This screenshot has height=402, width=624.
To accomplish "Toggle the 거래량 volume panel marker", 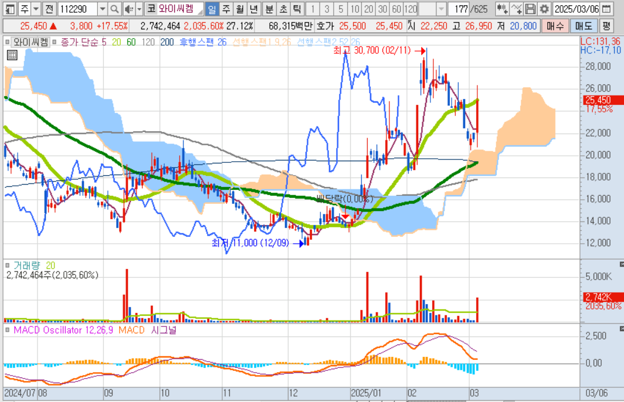I will point(7,265).
